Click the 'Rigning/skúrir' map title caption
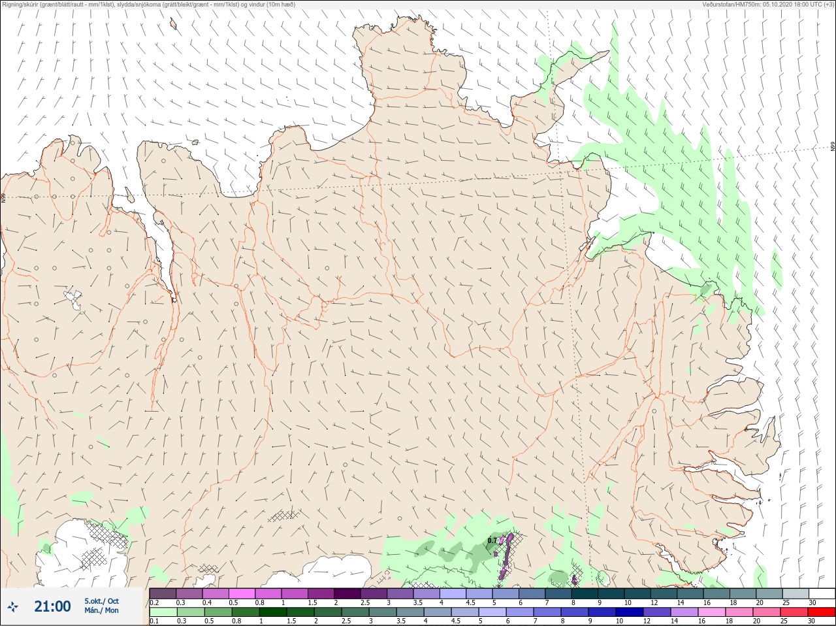The image size is (836, 626). (x=149, y=4)
